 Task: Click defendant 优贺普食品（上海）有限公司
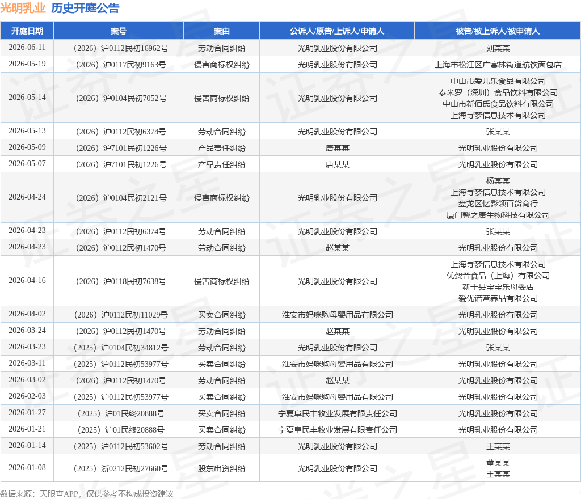[498, 276]
